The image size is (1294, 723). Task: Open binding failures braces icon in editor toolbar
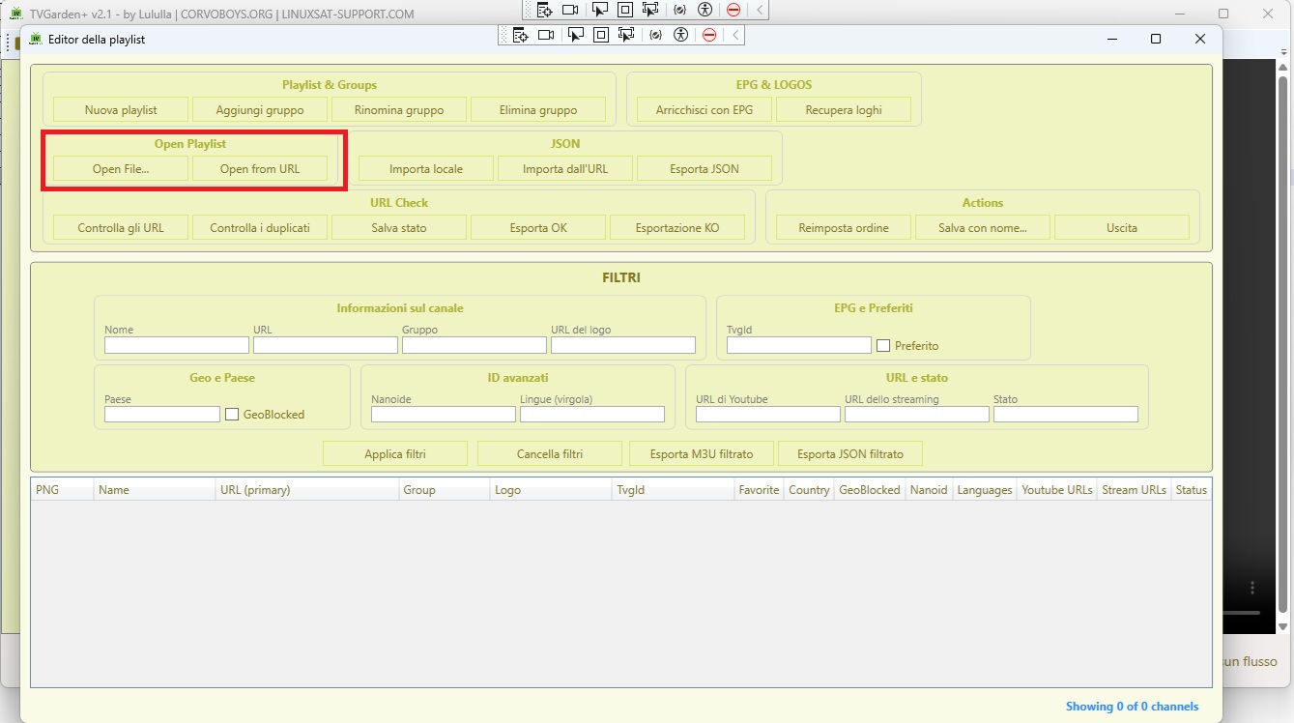(x=656, y=36)
